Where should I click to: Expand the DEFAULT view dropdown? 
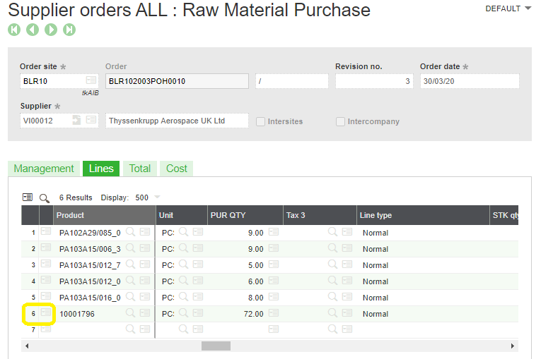508,8
